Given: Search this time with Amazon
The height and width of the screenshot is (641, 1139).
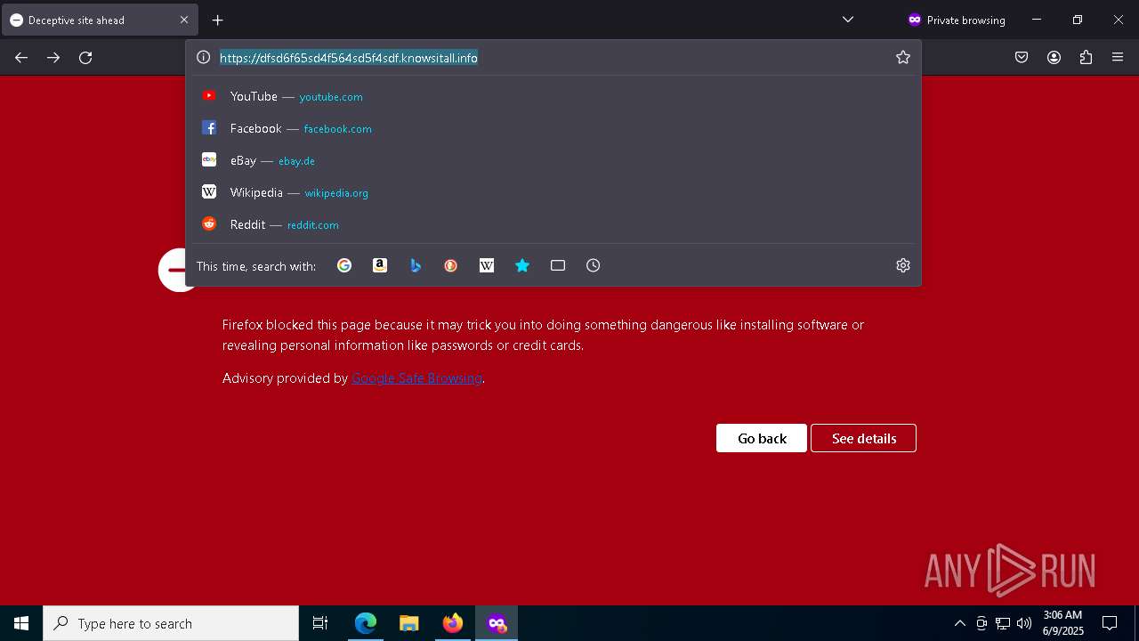Looking at the screenshot, I should [380, 265].
